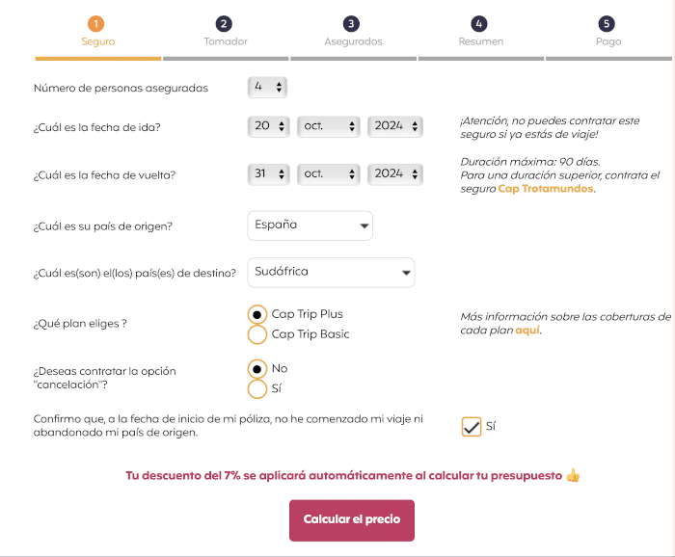The image size is (675, 557).
Task: Open the departure day selector
Action: click(x=268, y=126)
